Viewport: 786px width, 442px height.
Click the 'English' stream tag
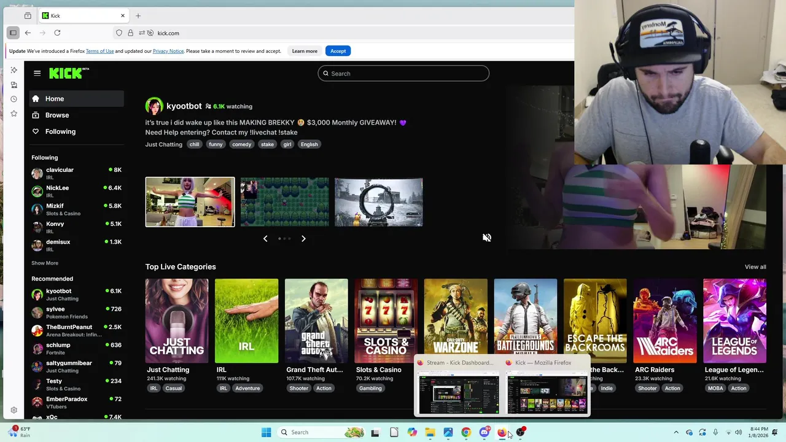309,144
